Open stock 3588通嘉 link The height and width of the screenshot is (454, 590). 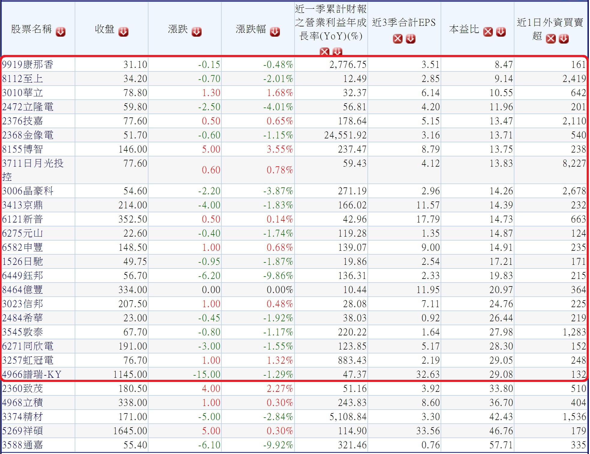(x=22, y=445)
